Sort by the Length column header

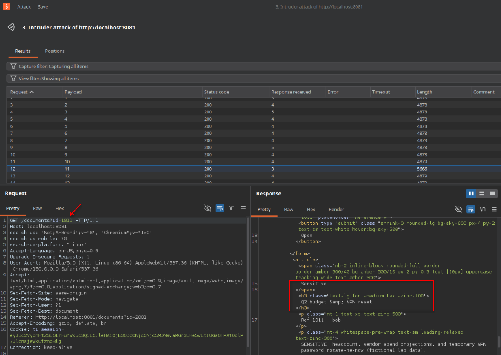443,92
